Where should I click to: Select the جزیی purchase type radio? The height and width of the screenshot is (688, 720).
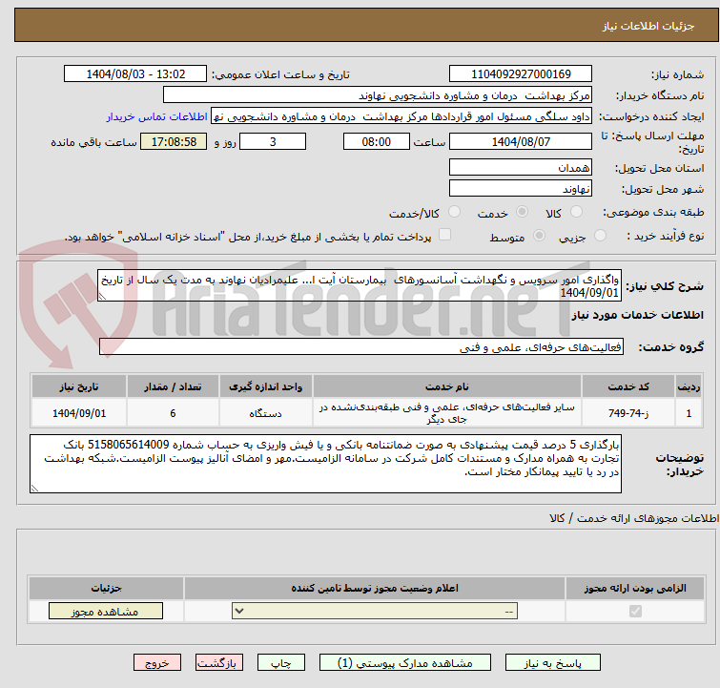pos(600,236)
